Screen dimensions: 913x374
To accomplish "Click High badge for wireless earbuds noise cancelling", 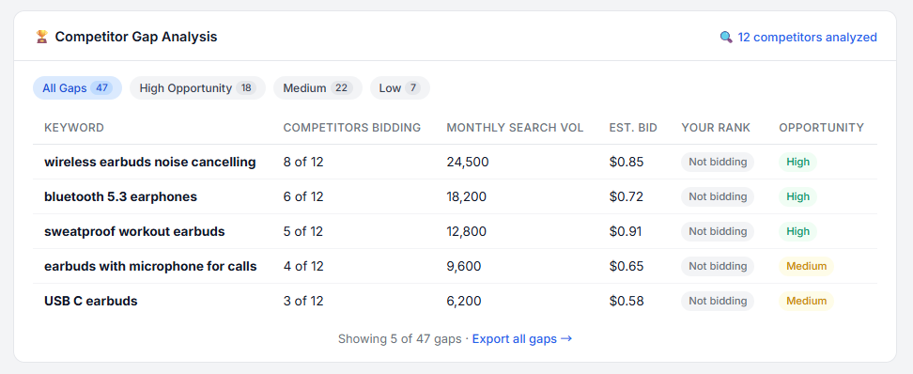I will [x=797, y=162].
